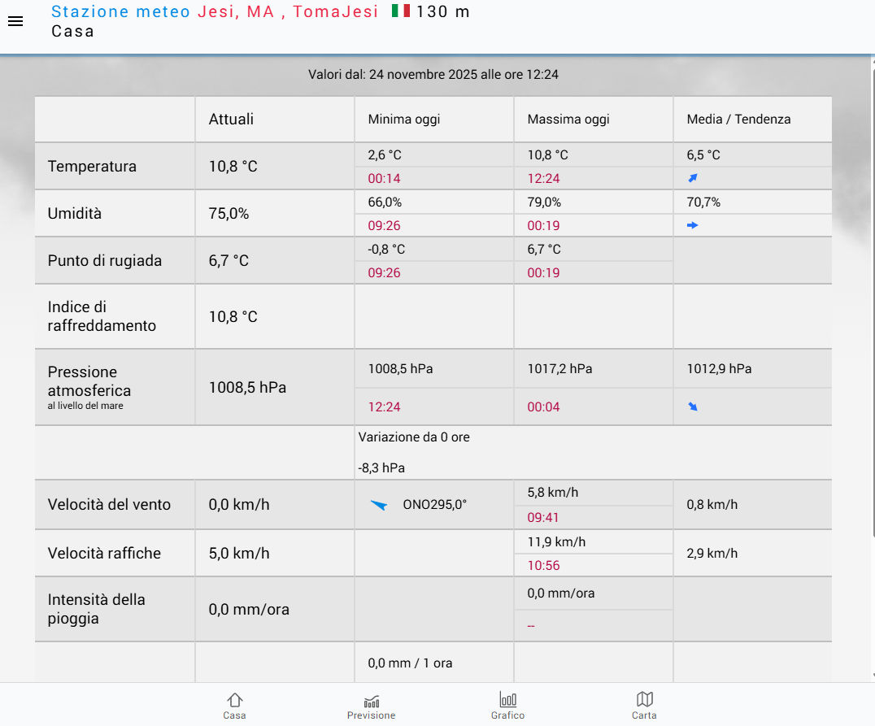The height and width of the screenshot is (726, 875).
Task: Click the wind direction arrow icon
Action: (x=378, y=505)
